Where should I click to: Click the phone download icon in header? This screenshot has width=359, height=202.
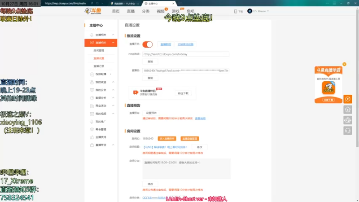[x=235, y=11]
